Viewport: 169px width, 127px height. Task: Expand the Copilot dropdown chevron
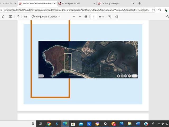pyautogui.click(x=59, y=17)
